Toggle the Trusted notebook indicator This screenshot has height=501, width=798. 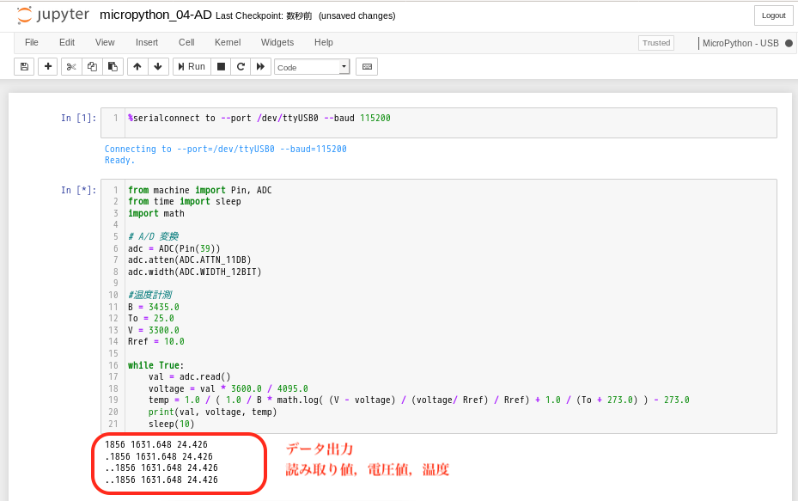click(x=656, y=43)
